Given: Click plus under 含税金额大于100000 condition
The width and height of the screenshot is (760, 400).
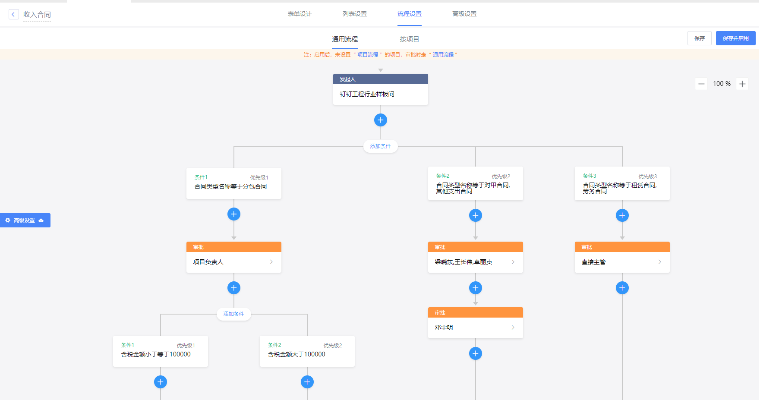Looking at the screenshot, I should (x=307, y=382).
